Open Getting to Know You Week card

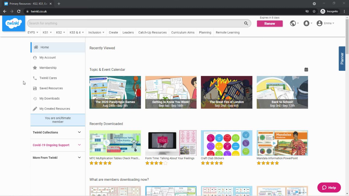171,92
